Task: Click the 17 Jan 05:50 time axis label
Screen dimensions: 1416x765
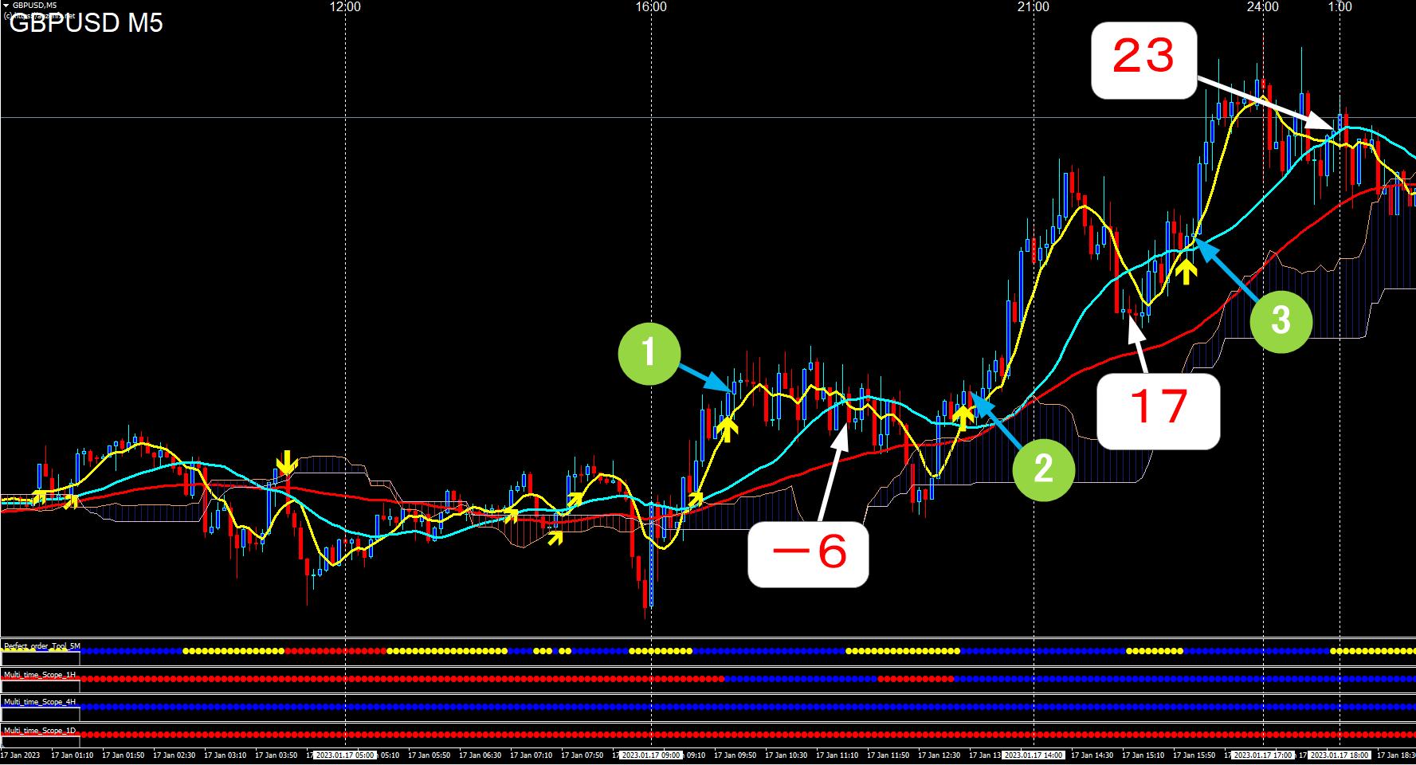Action: 429,755
